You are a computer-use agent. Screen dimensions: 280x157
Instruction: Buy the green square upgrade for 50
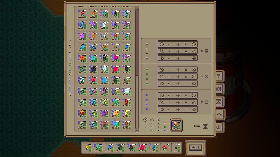[x=206, y=77]
